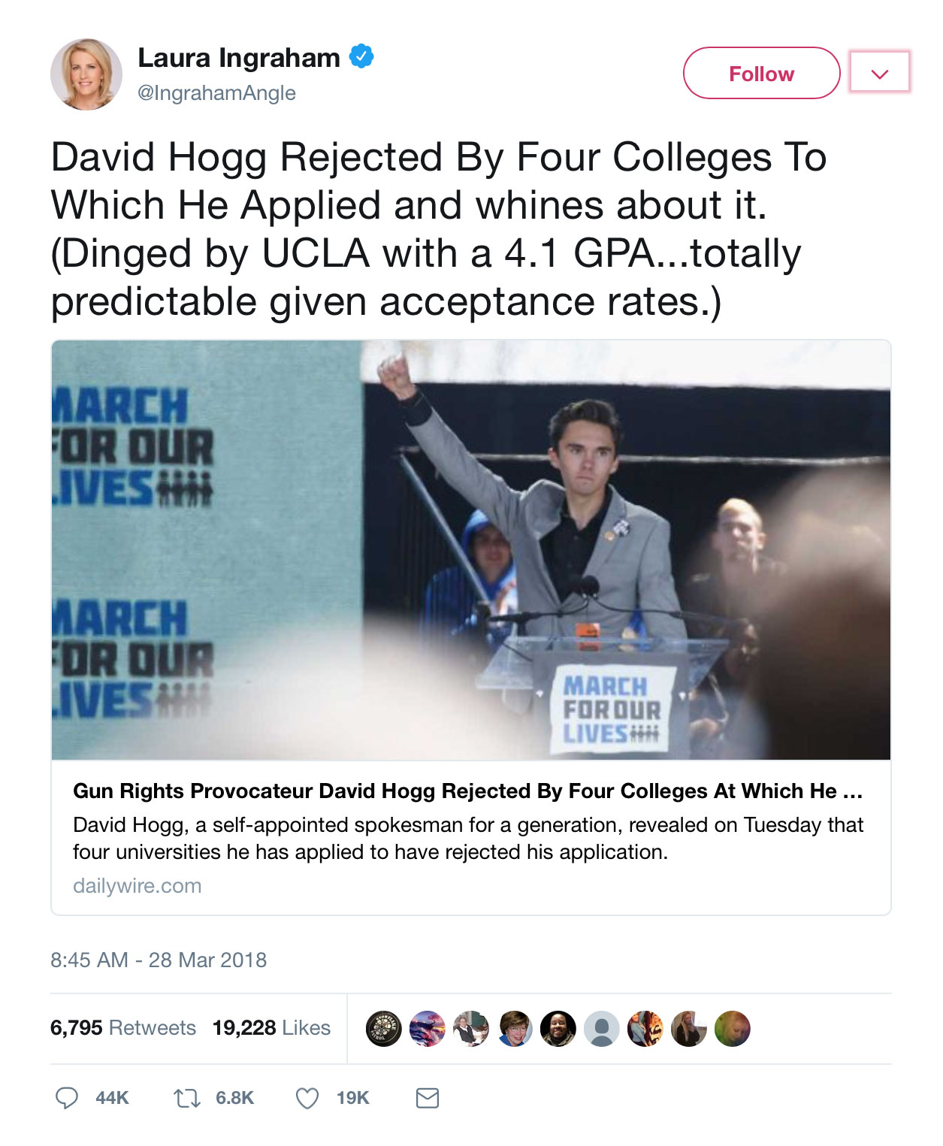View the 6,795 Retweets list

(x=123, y=1027)
